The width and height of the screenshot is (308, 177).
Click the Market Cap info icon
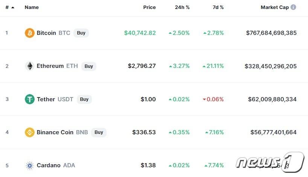coord(293,7)
